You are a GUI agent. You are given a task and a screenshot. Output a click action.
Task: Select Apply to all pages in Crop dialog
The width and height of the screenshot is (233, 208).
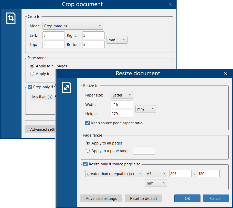[32, 66]
